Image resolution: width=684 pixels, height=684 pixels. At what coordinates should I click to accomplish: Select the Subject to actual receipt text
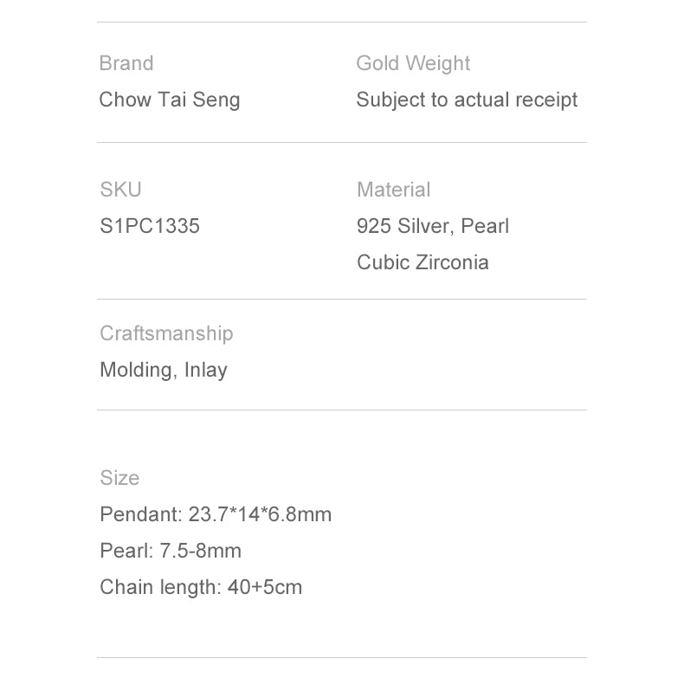pos(467,100)
